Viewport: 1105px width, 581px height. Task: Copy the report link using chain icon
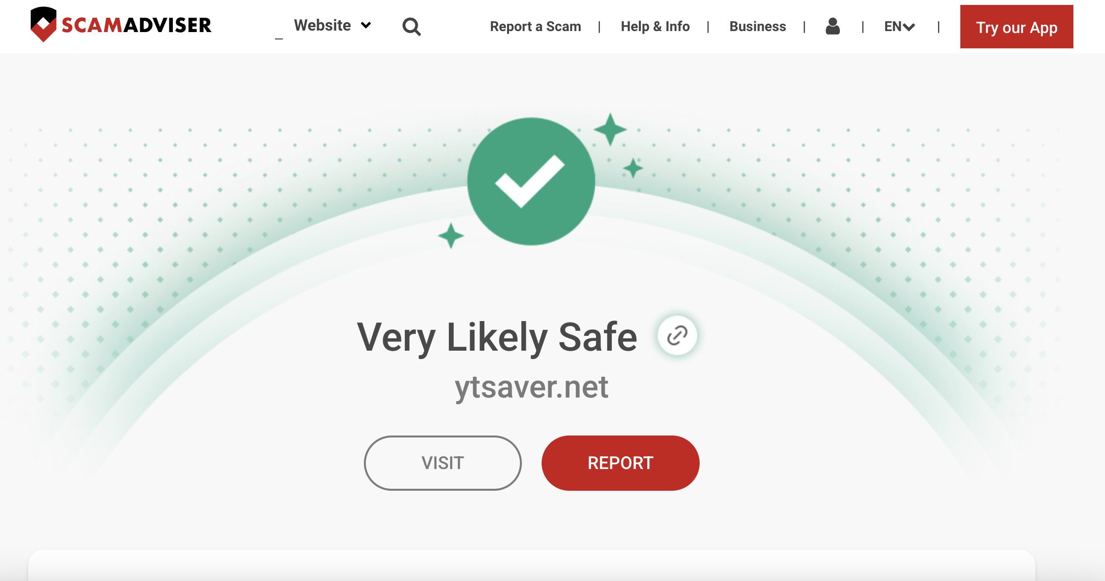677,335
